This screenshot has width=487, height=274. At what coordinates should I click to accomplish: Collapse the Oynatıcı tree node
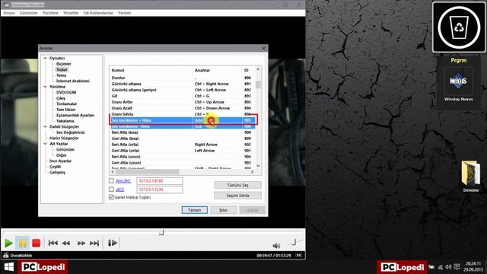pos(46,58)
